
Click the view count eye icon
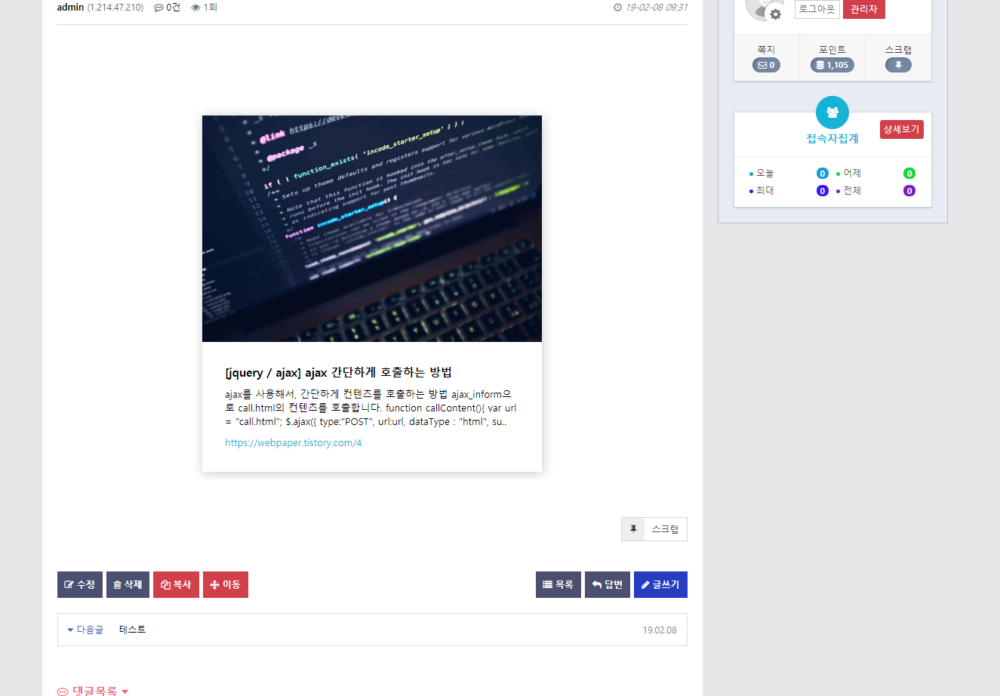(x=195, y=8)
